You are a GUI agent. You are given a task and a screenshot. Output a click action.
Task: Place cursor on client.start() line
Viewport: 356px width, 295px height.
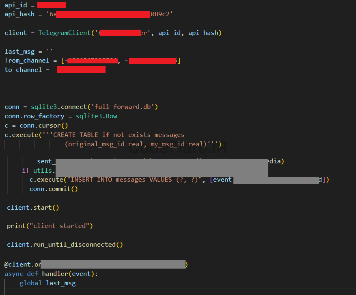pyautogui.click(x=33, y=208)
